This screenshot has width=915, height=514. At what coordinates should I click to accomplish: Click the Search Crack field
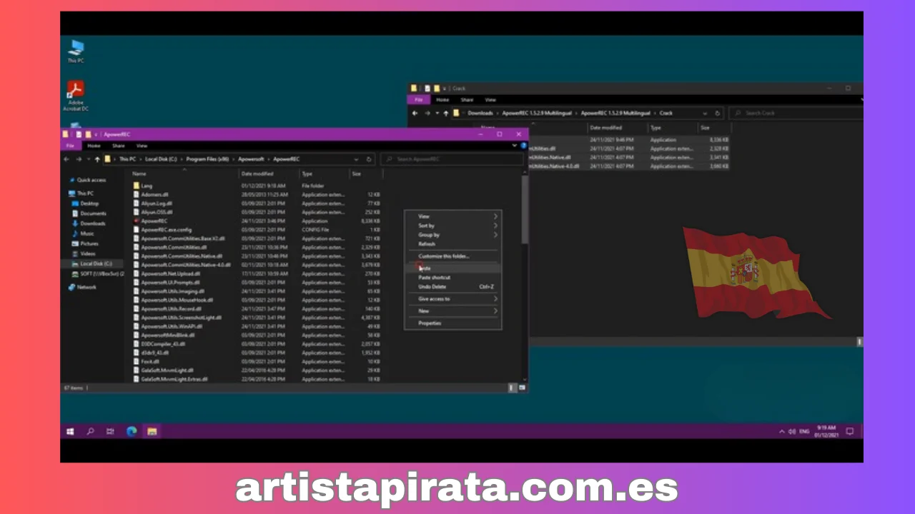point(796,113)
